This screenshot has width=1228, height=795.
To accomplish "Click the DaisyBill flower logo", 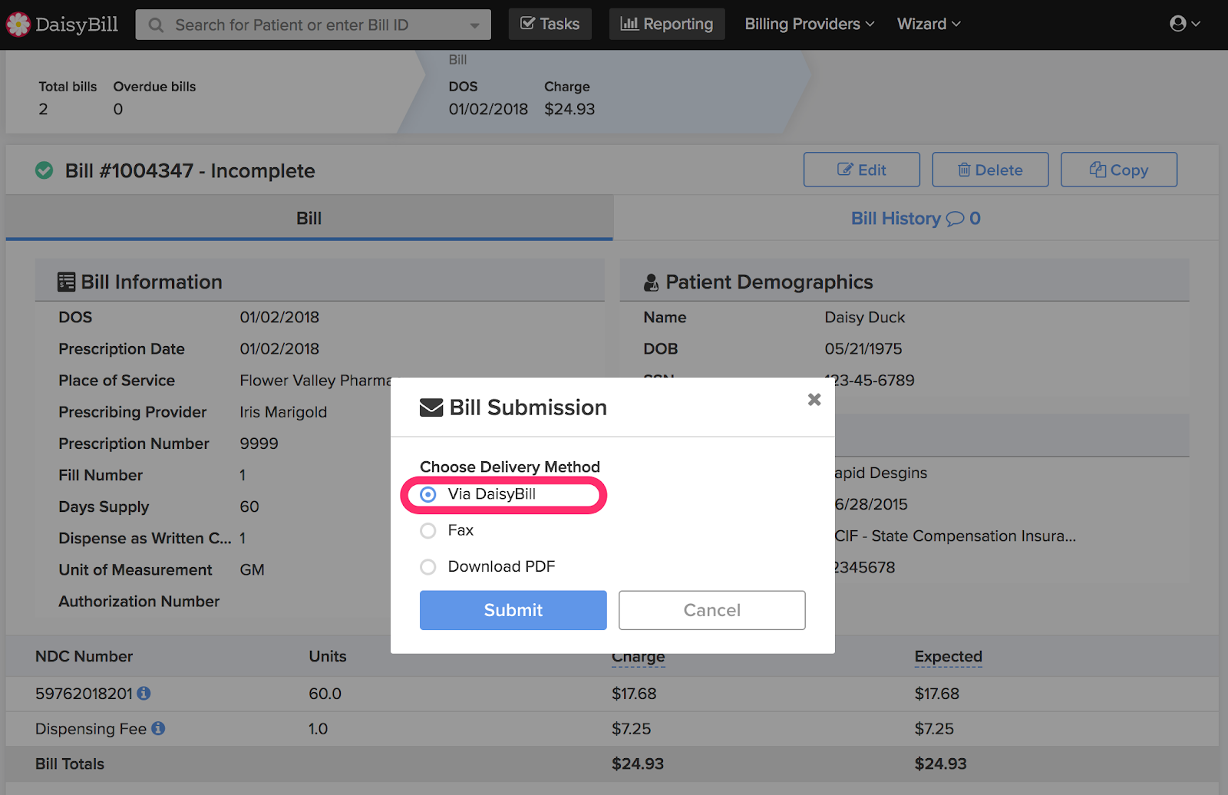I will click(x=18, y=25).
